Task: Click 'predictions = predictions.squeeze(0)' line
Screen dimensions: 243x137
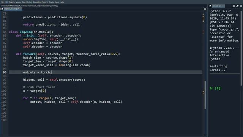Action: coord(55,17)
